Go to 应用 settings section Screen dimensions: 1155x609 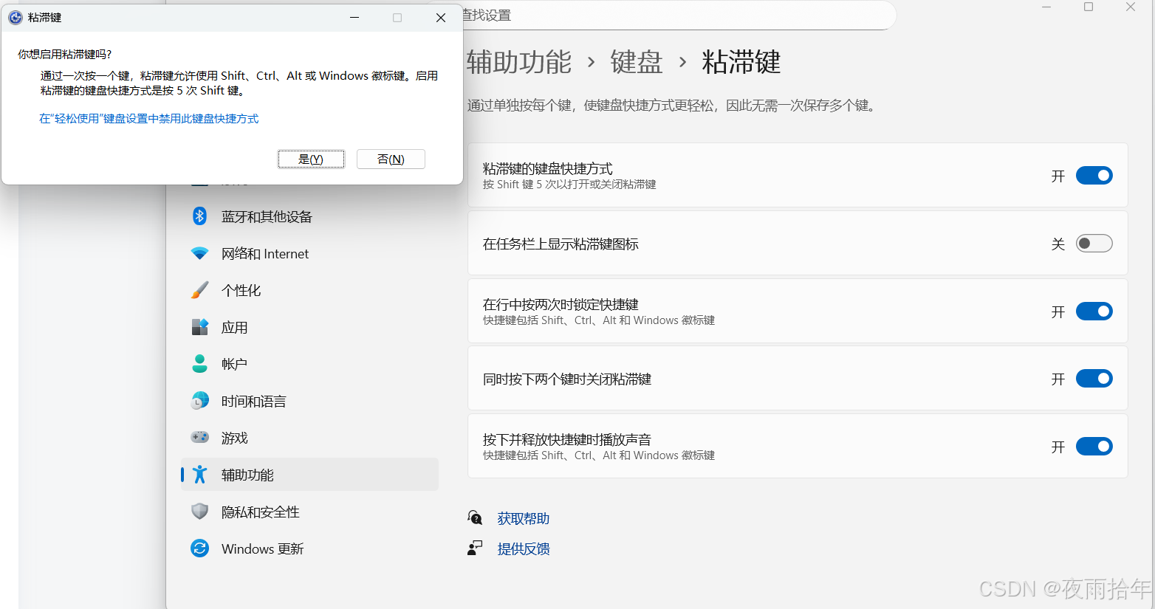click(309, 327)
